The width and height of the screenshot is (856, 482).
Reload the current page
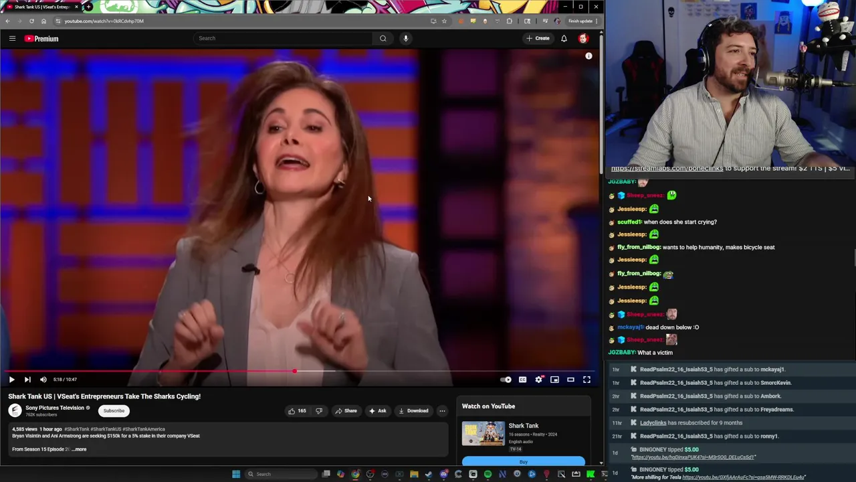coord(31,21)
